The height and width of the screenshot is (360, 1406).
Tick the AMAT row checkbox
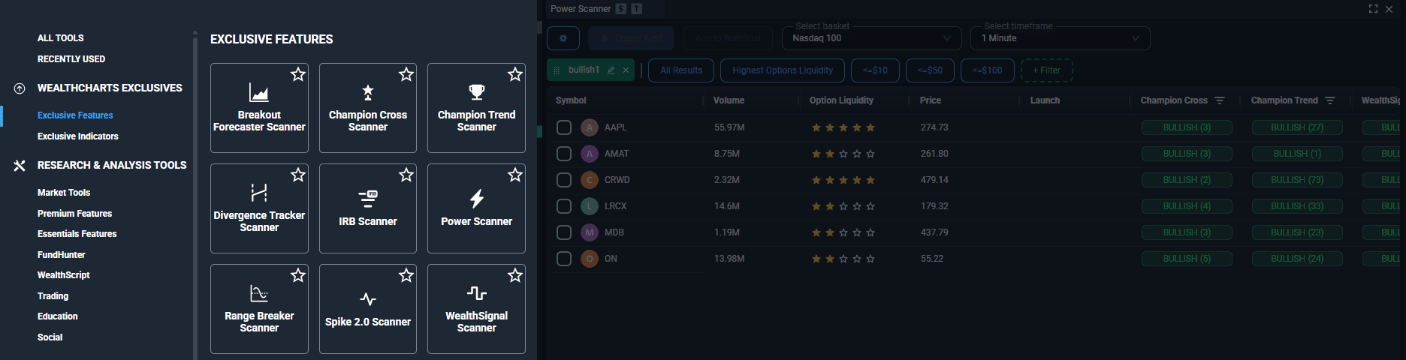click(564, 154)
